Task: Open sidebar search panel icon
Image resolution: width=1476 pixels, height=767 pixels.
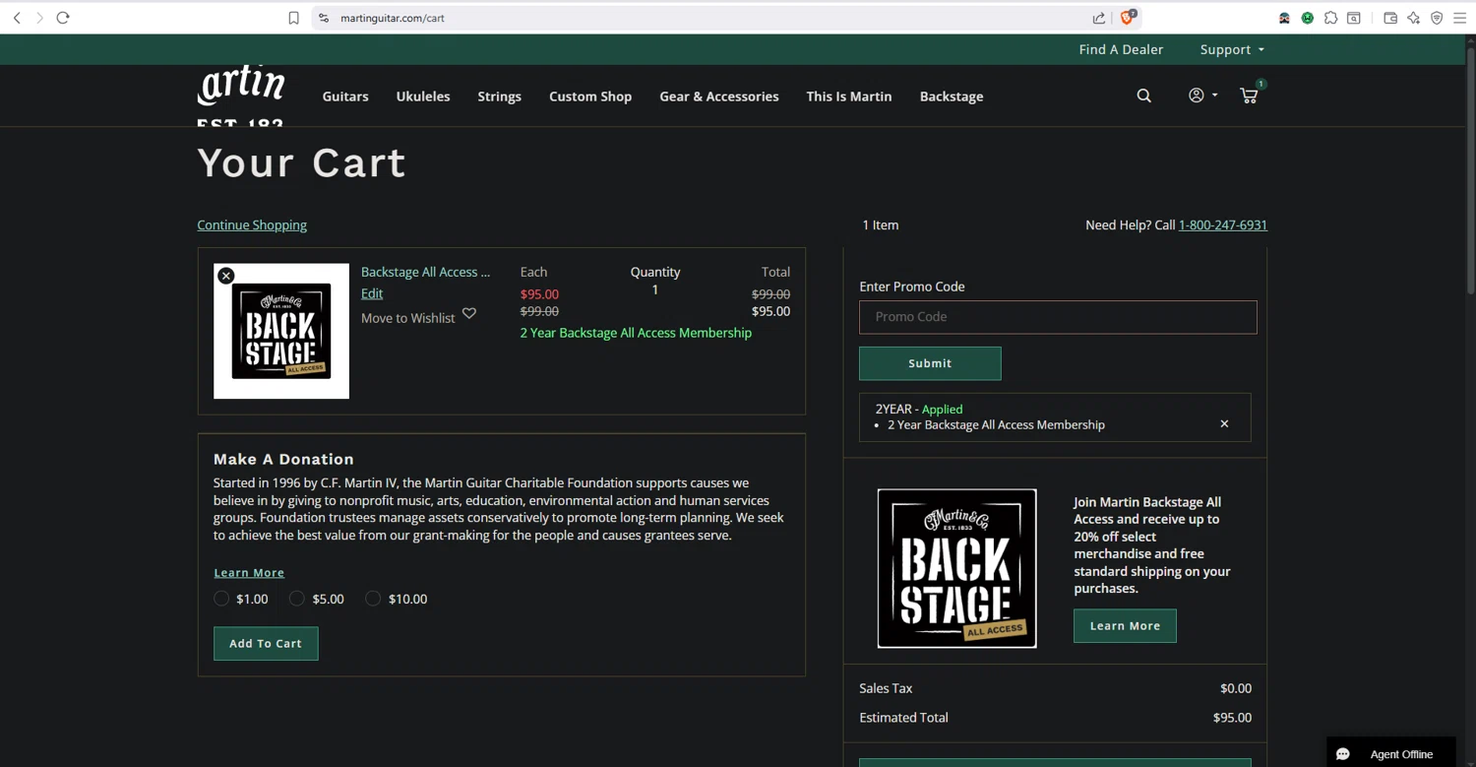Action: tap(1354, 18)
